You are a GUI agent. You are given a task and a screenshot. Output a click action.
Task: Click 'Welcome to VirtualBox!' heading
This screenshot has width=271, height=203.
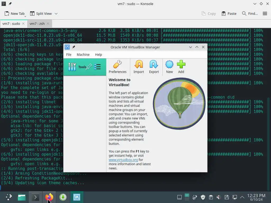point(119,82)
